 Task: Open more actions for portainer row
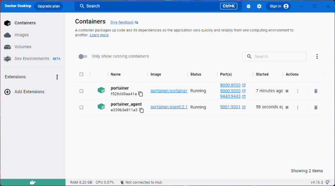(x=298, y=91)
